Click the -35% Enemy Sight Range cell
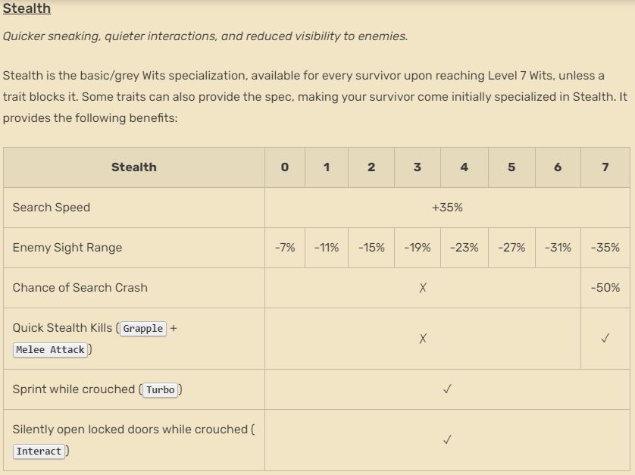 [x=605, y=248]
